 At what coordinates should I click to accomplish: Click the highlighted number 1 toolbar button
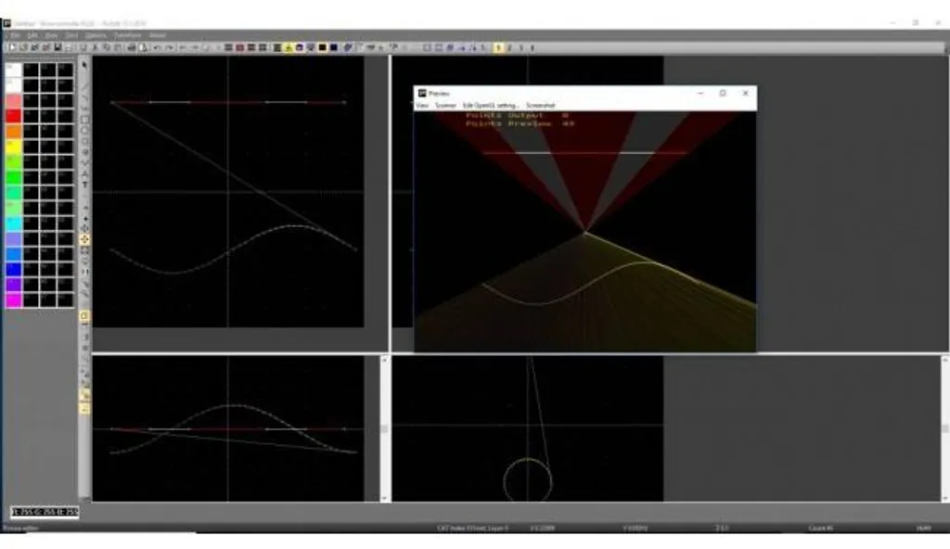(x=498, y=47)
